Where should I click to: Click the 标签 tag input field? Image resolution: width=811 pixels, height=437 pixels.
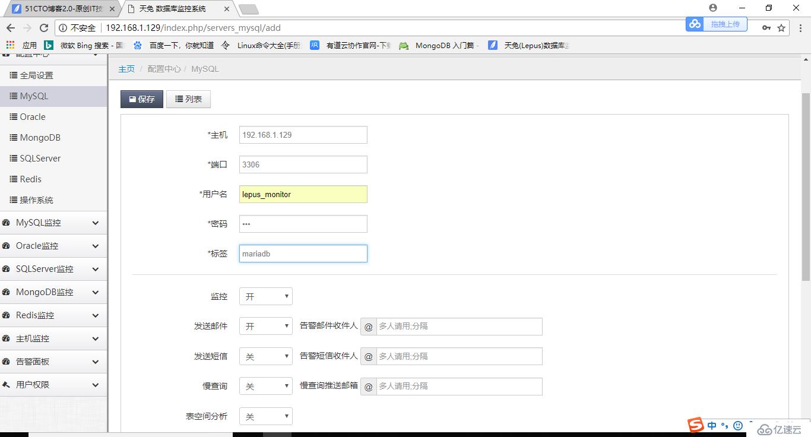click(303, 254)
